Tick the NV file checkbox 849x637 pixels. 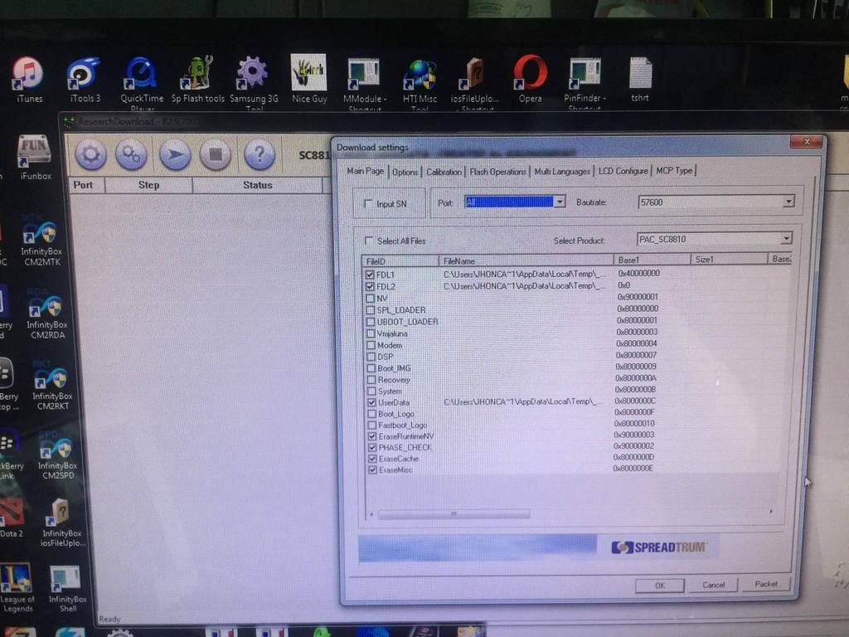pyautogui.click(x=371, y=298)
